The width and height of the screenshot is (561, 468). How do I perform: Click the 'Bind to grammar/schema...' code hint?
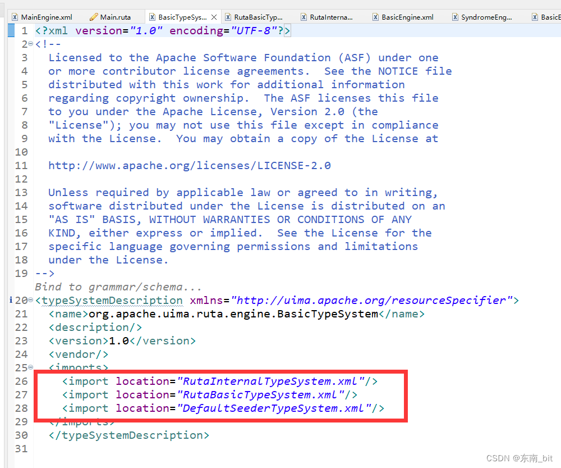[118, 287]
